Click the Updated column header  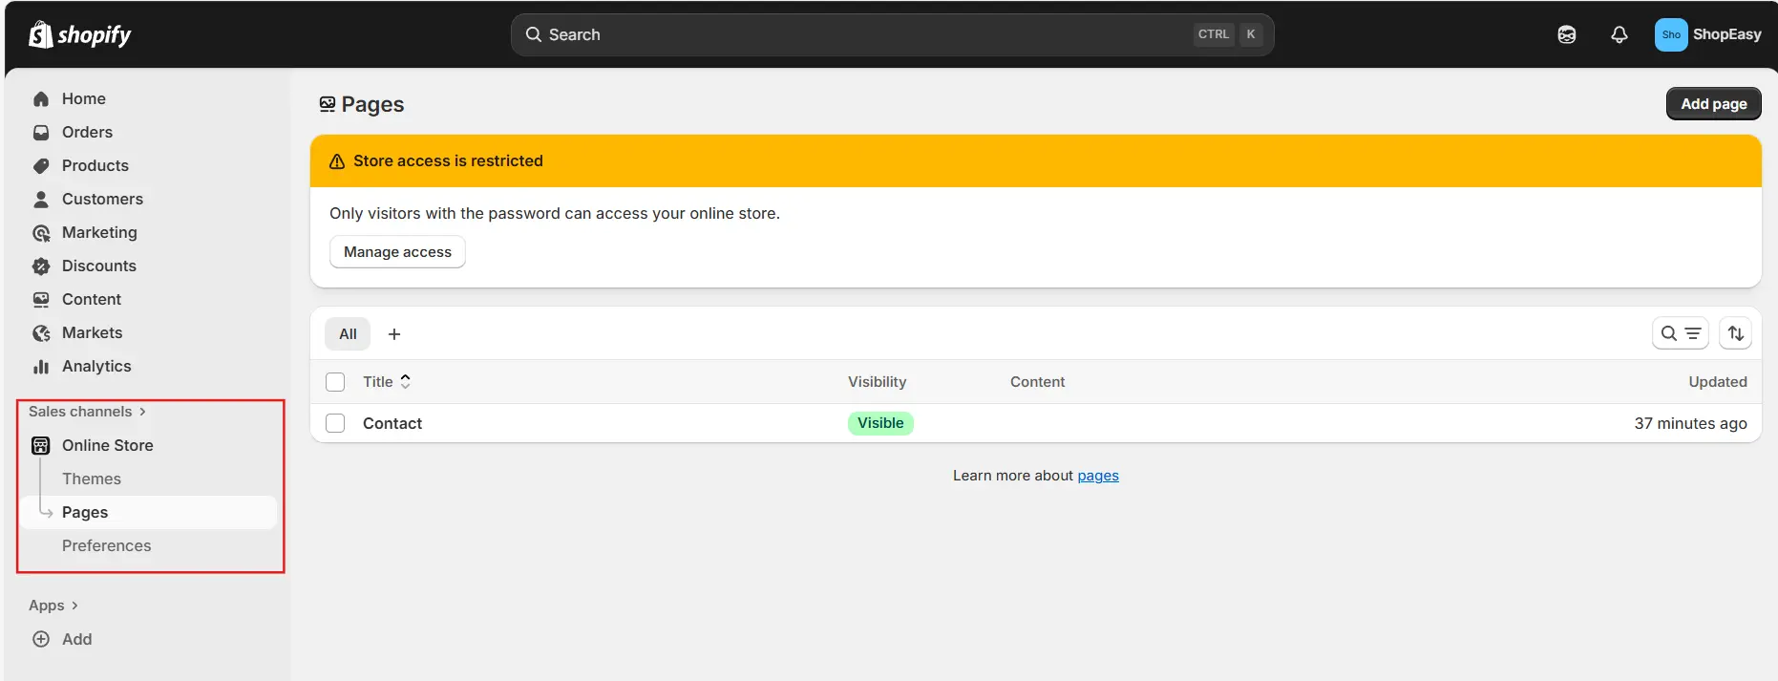(x=1717, y=382)
